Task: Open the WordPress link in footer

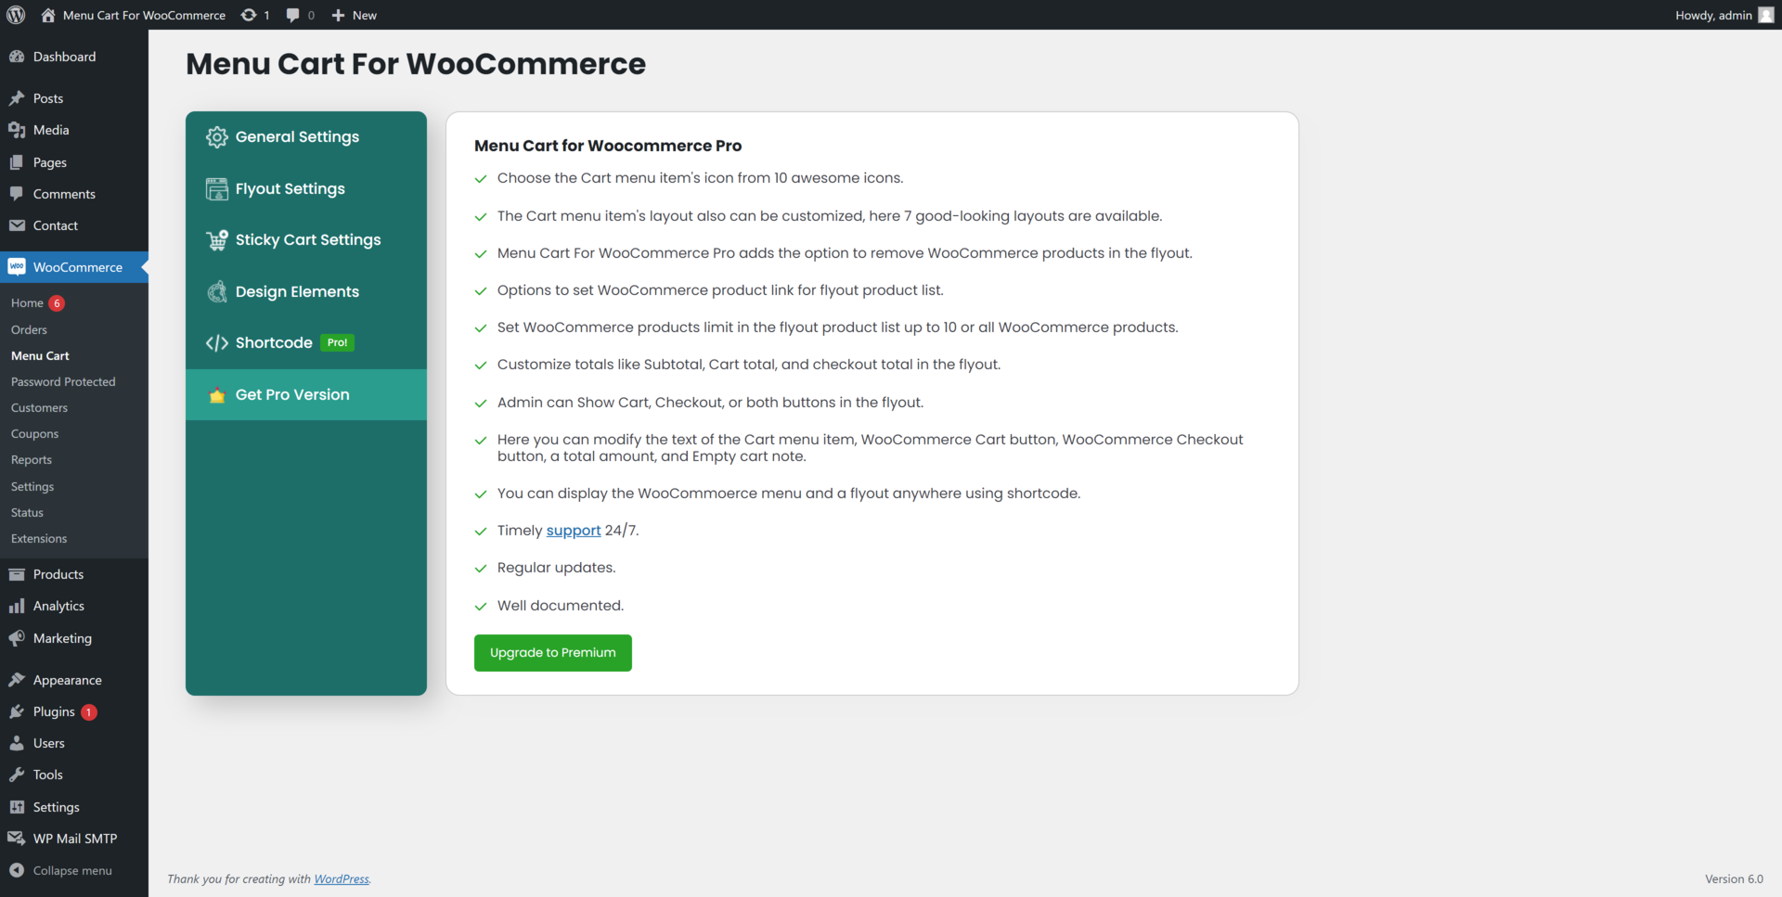Action: [x=342, y=879]
